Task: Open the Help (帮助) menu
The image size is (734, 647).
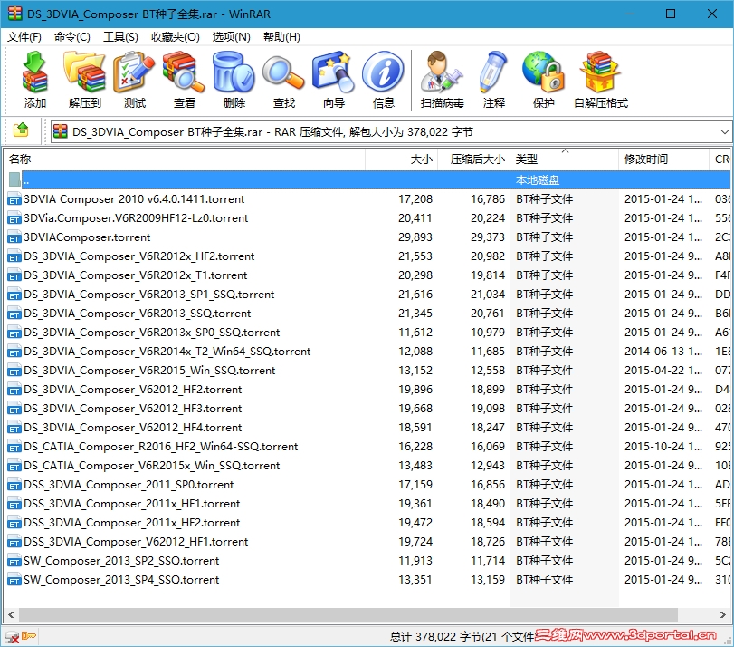Action: pyautogui.click(x=281, y=36)
